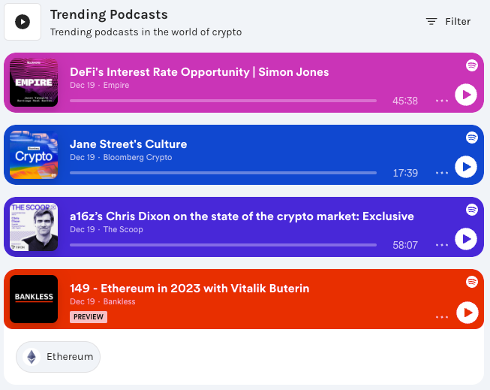Play the DeFi's Interest Rate Opportunity episode
The width and height of the screenshot is (490, 390).
(x=466, y=95)
